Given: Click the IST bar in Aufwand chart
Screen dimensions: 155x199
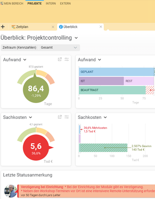Looking at the screenshot, I should pyautogui.click(x=101, y=81).
